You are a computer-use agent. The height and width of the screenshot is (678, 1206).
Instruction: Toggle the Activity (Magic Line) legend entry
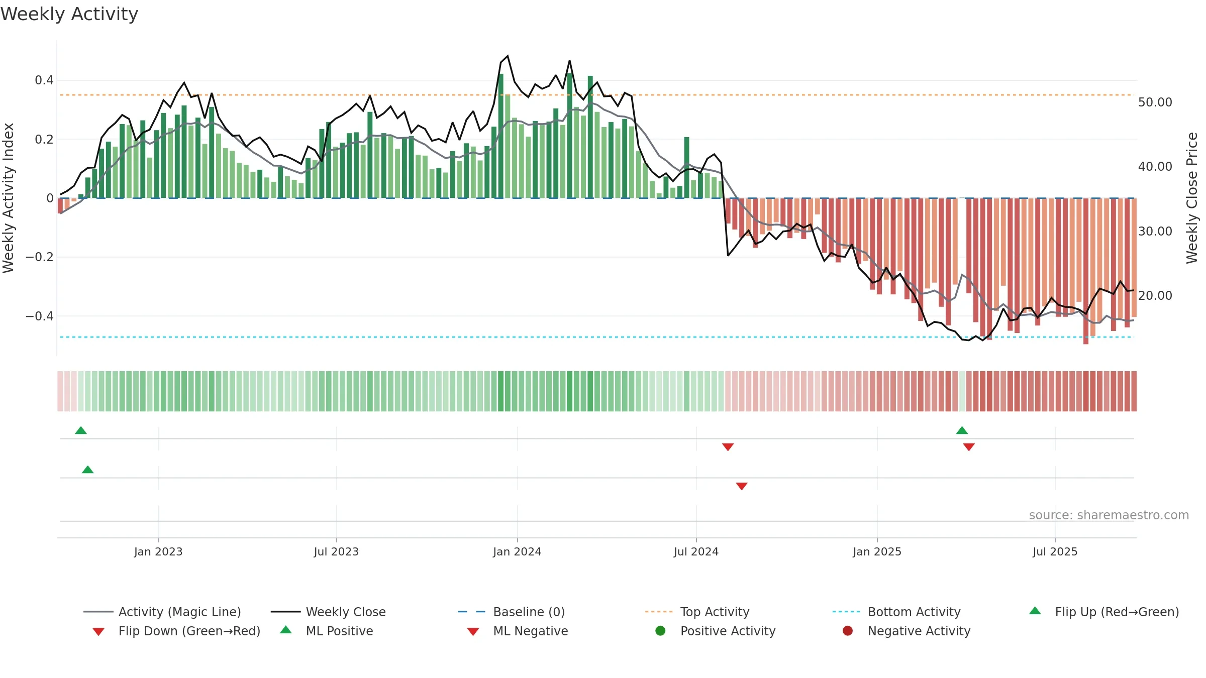pyautogui.click(x=162, y=612)
